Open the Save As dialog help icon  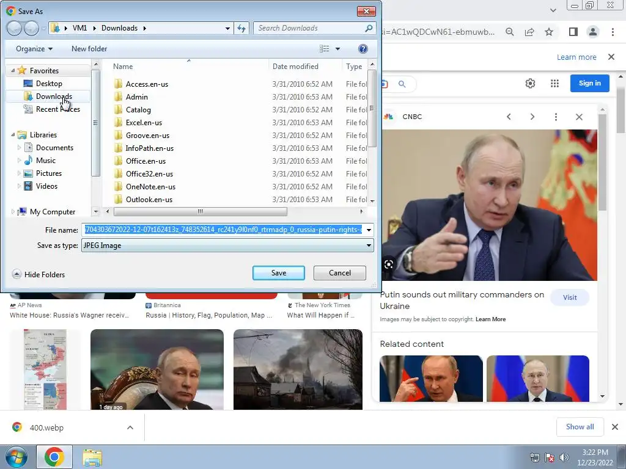tap(363, 49)
